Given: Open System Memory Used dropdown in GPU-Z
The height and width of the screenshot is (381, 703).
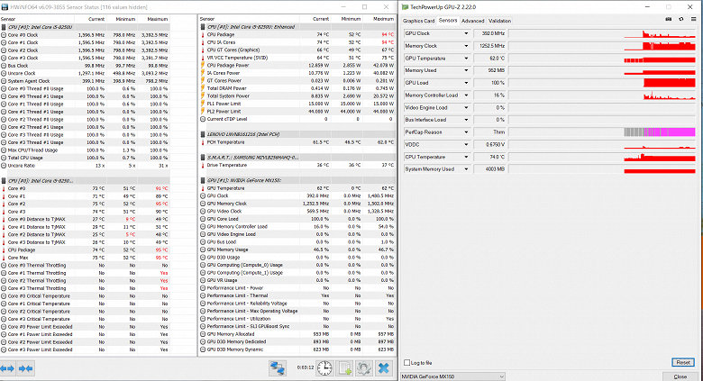Looking at the screenshot, I should pyautogui.click(x=466, y=169).
